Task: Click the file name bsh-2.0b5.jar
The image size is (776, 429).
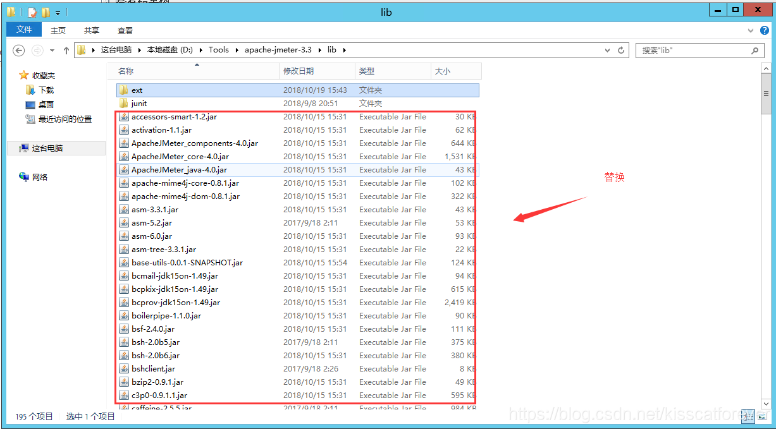Action: coord(156,342)
